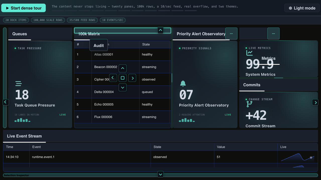The height and width of the screenshot is (180, 321).
Task: Click the Time column header
Action: 16,147
